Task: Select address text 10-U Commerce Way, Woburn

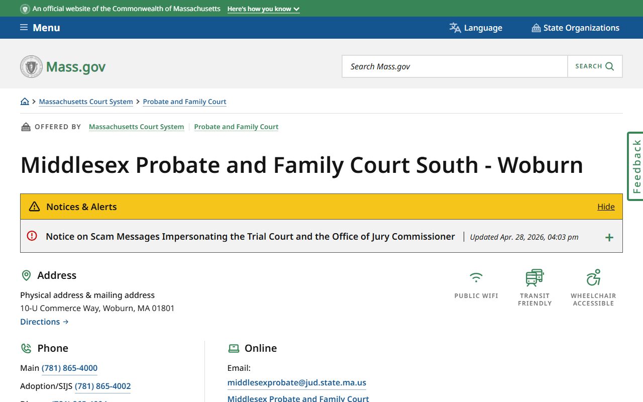Action: coord(97,308)
